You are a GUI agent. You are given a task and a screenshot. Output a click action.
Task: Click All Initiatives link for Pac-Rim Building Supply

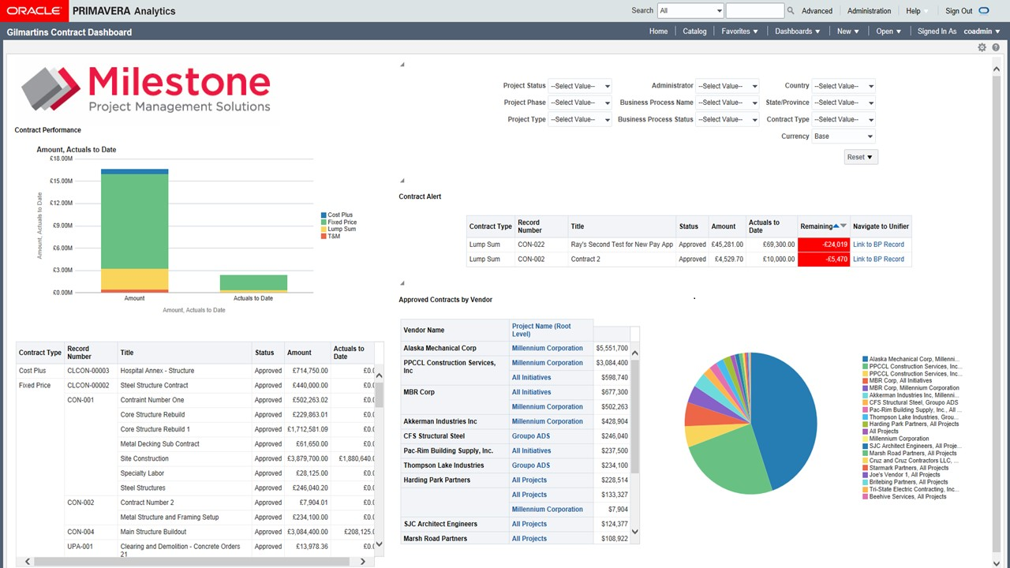[x=531, y=450]
